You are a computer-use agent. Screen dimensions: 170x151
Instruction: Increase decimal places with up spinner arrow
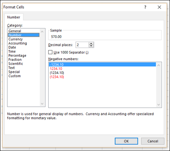[91, 44]
